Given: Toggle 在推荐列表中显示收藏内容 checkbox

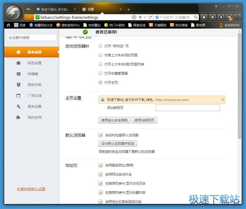Looking at the screenshot, I should pyautogui.click(x=101, y=193).
